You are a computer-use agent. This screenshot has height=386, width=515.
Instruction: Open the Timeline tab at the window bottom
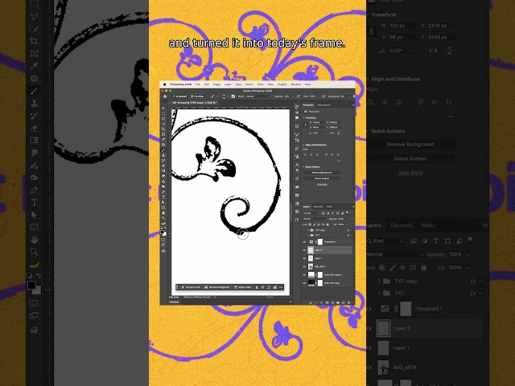(x=174, y=302)
